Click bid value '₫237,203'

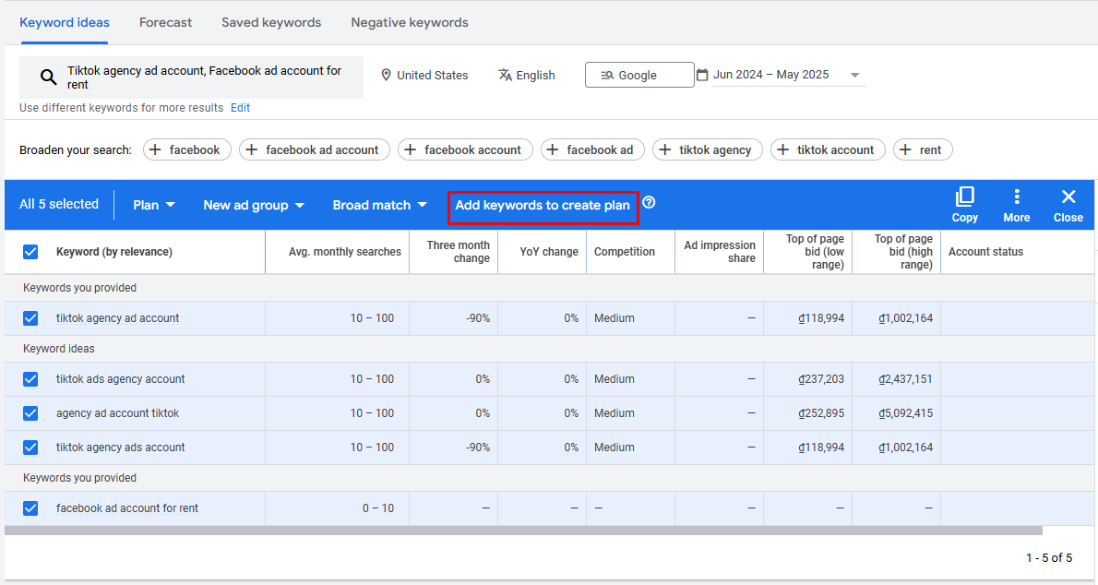pos(821,379)
